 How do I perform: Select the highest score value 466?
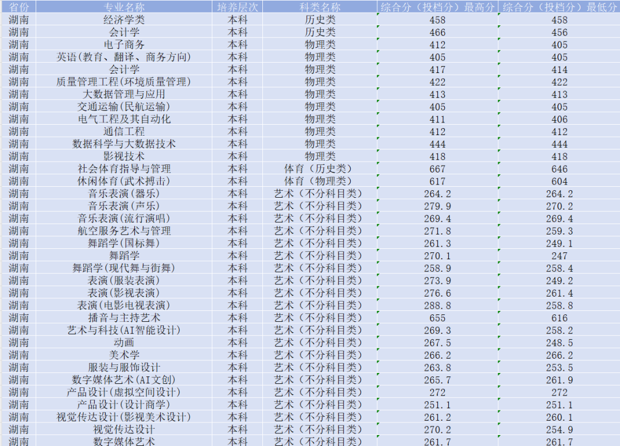[437, 32]
